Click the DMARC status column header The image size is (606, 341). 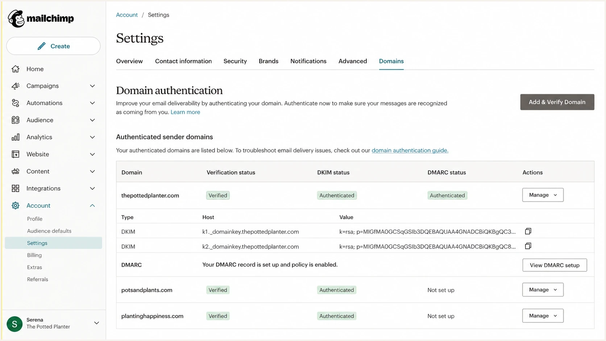(447, 172)
